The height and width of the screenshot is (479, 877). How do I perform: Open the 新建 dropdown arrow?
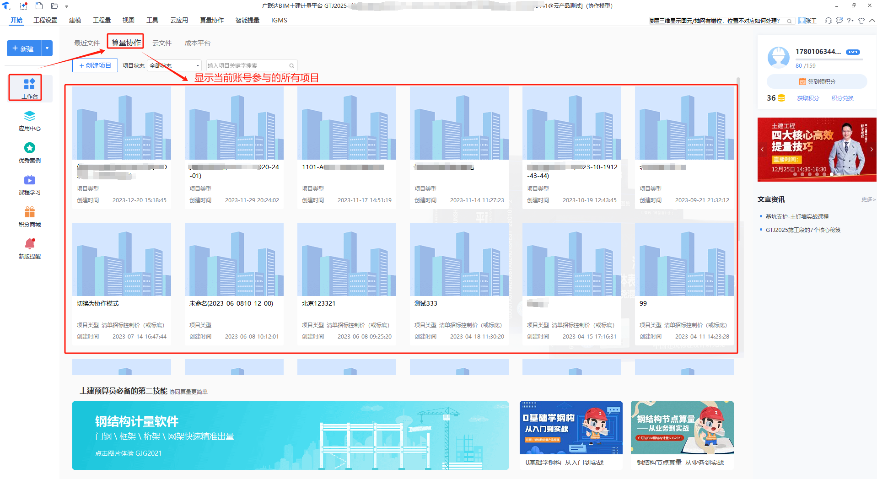pos(47,48)
